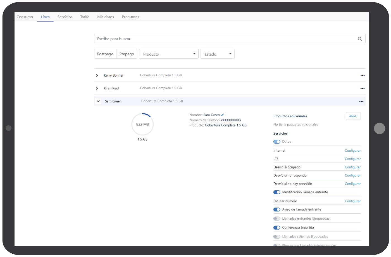Screen dimensions: 391x257
Task: Click Sam Green's phone number 8000000003
Action: point(231,120)
